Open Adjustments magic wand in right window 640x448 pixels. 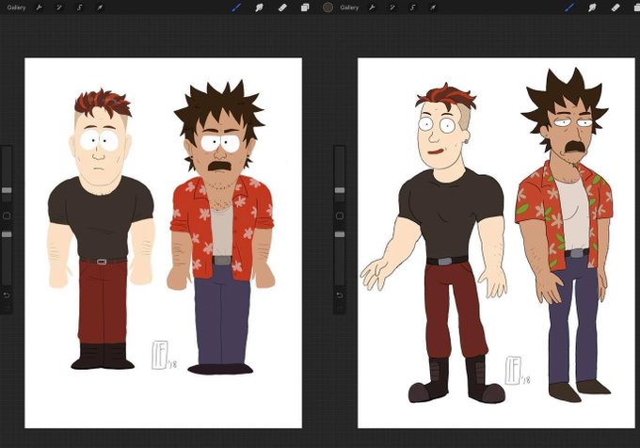[392, 8]
